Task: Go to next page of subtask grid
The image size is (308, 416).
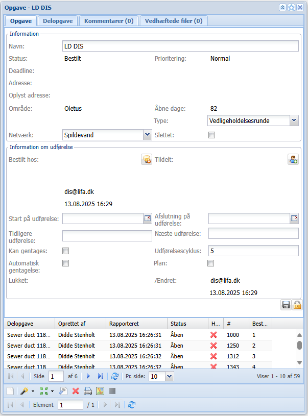Action: tap(88, 376)
